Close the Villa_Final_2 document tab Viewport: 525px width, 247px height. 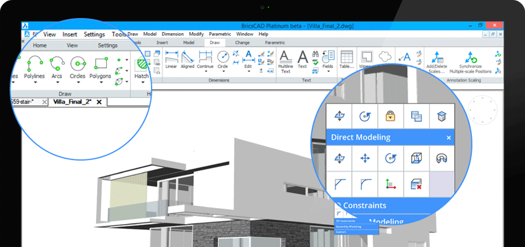[99, 102]
